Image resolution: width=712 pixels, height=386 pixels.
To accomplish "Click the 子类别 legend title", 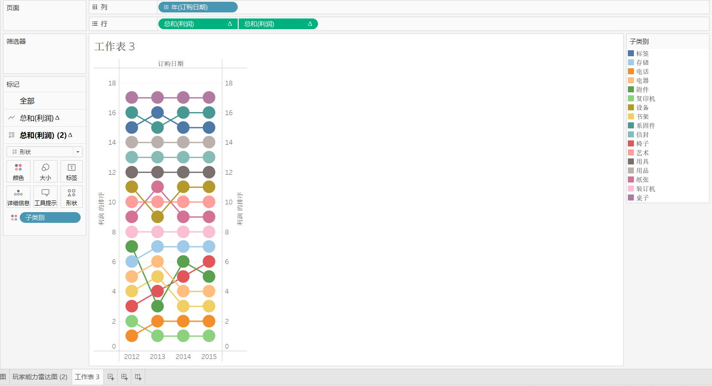I will coord(639,41).
